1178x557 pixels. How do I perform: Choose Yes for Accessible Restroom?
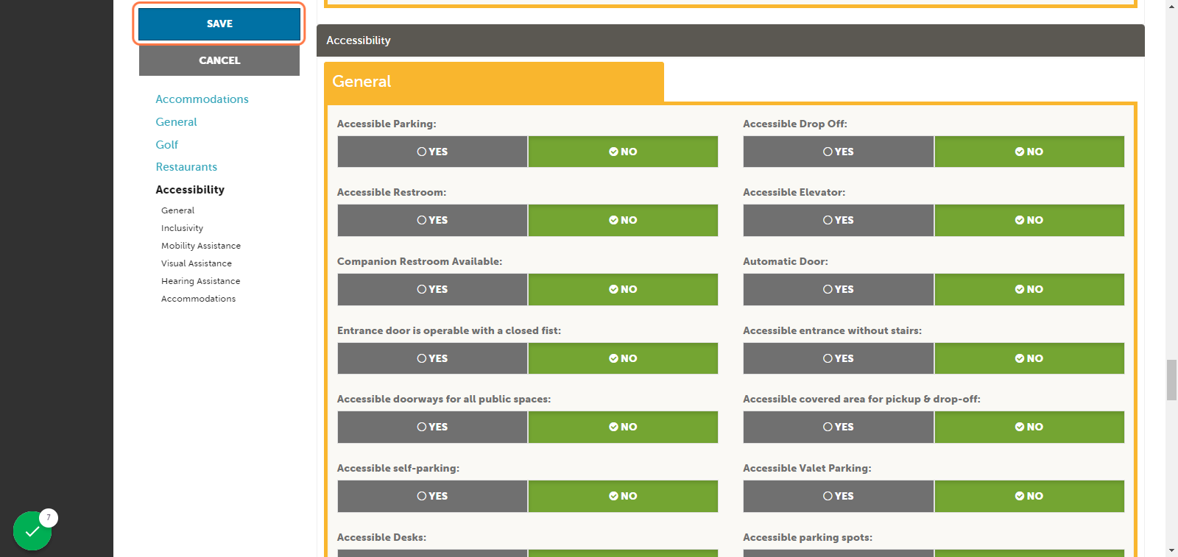point(432,220)
